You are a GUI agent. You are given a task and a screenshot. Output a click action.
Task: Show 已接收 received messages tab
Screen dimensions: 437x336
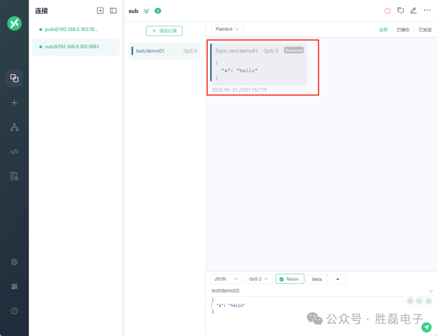pos(403,30)
